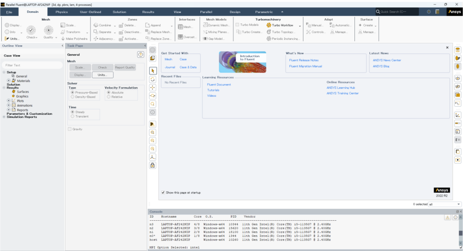The image size is (463, 251).
Task: Click the Check mesh icon in ribbon
Action: point(31,30)
